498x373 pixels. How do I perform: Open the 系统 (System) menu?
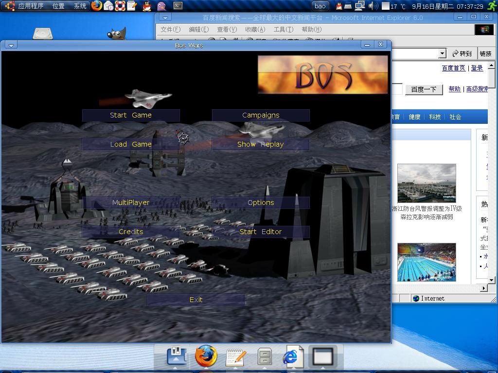[x=80, y=6]
